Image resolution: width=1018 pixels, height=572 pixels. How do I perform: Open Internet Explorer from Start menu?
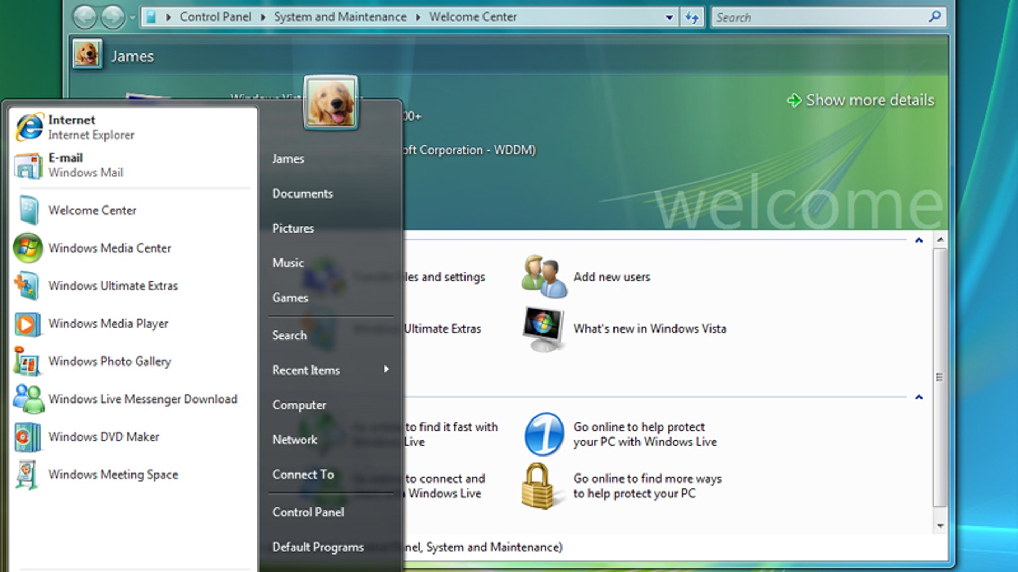coord(29,127)
